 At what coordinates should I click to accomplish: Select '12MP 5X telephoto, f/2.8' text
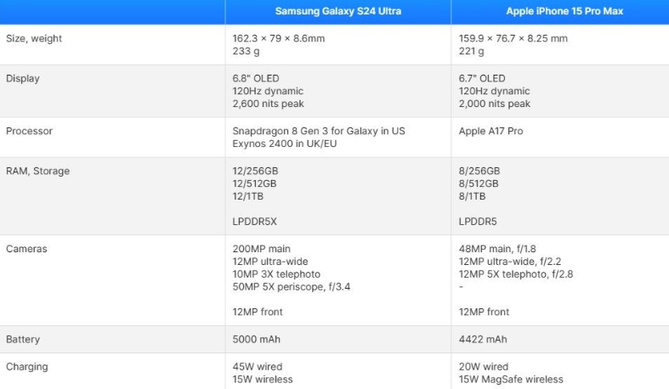click(516, 274)
